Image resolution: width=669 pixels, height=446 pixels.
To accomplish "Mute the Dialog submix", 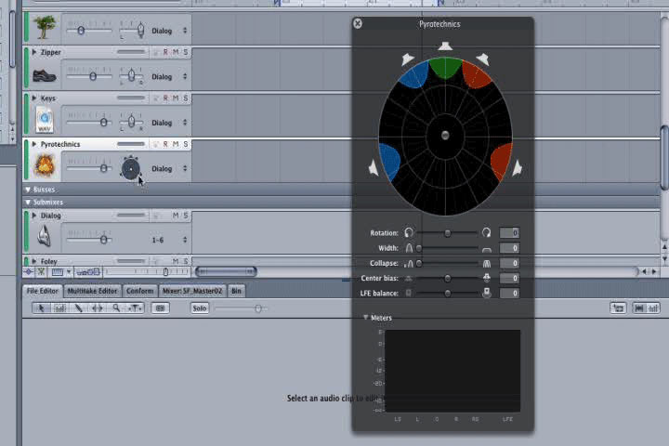I will coord(176,216).
